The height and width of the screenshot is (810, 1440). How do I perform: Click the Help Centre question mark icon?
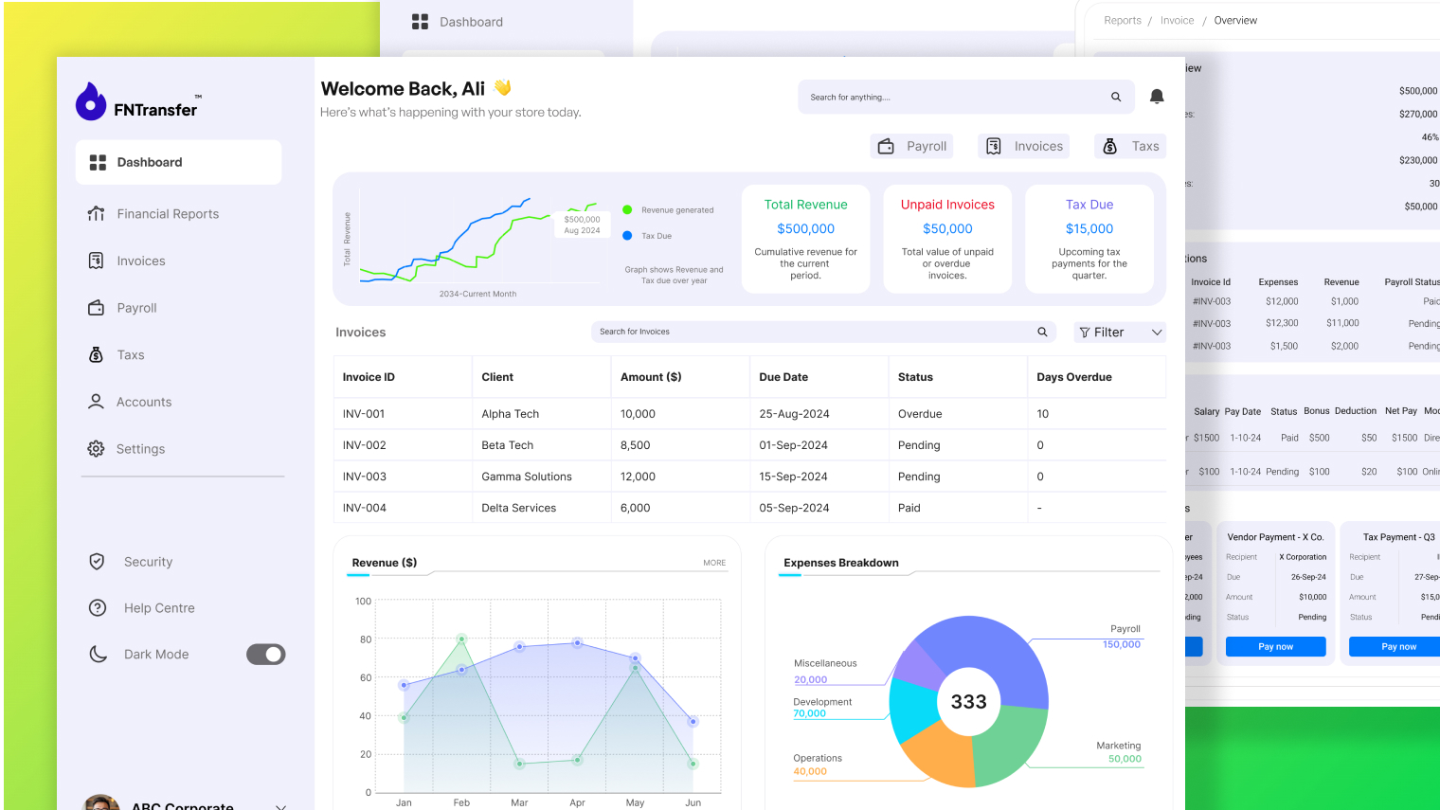pyautogui.click(x=98, y=608)
